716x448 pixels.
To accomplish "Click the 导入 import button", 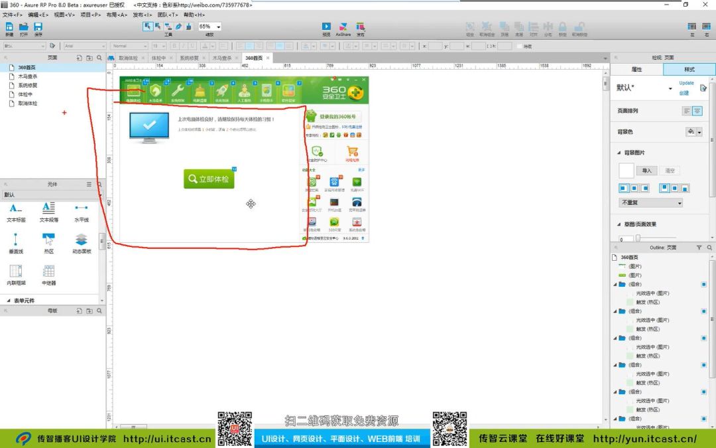I will click(x=647, y=171).
